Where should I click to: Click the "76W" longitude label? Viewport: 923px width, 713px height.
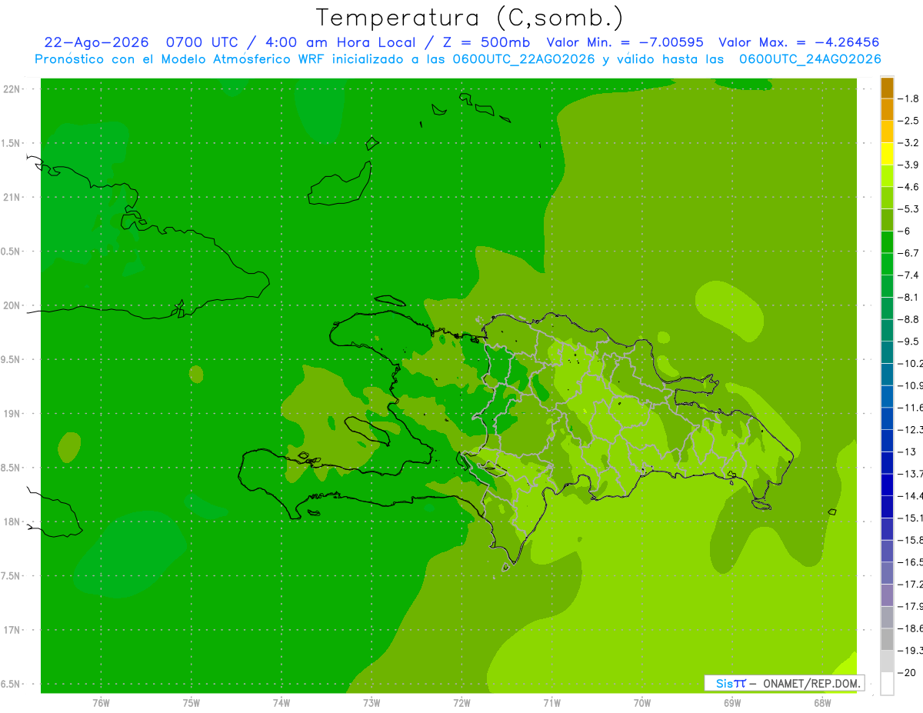[x=101, y=703]
